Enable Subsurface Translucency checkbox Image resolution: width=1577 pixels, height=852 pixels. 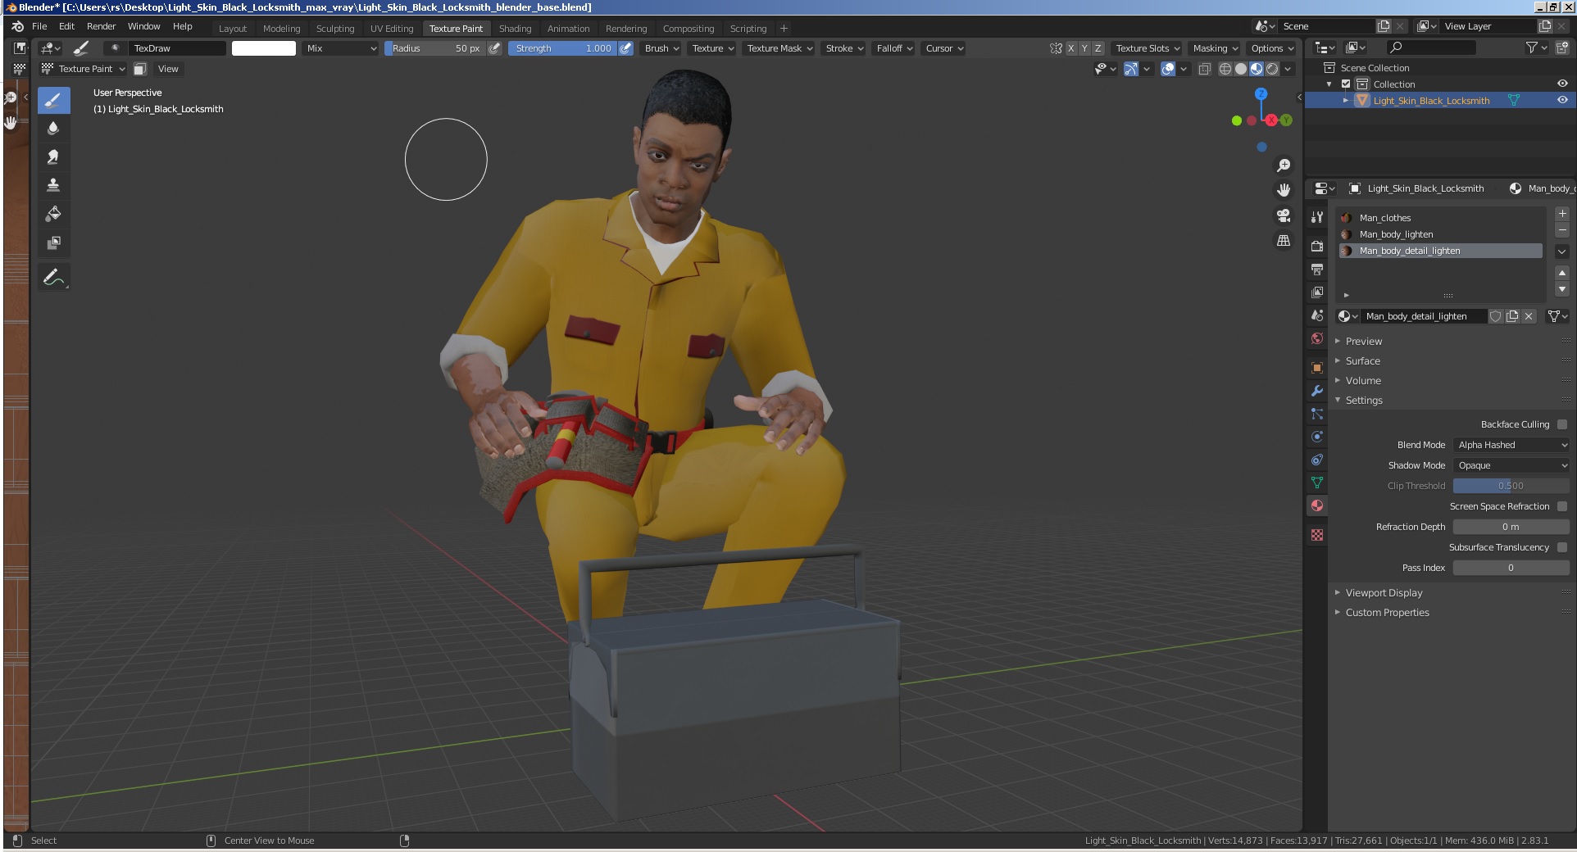[1562, 547]
